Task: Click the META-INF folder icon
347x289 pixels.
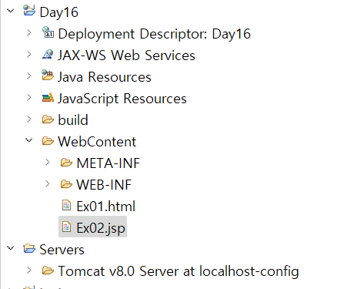Action: pyautogui.click(x=66, y=163)
